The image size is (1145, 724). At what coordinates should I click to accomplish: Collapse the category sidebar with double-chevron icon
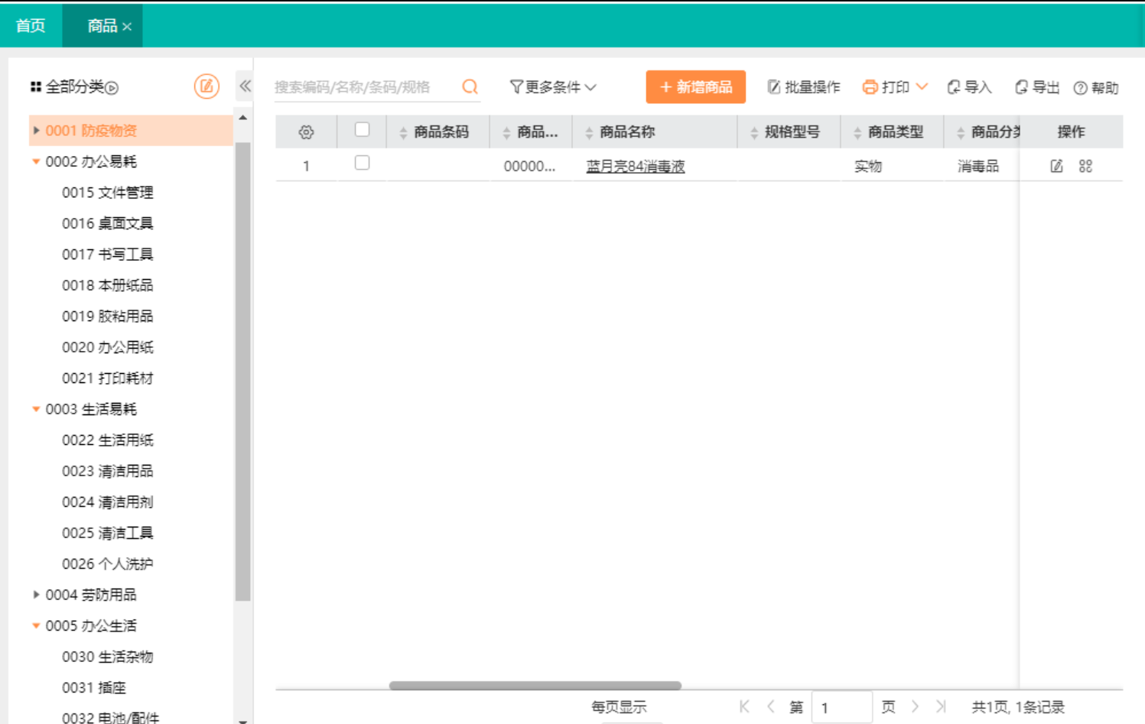click(245, 86)
